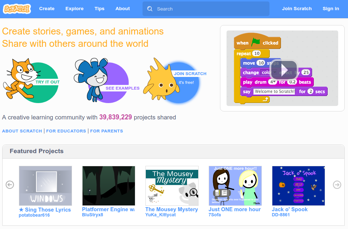Image resolution: width=348 pixels, height=229 pixels.
Task: Open the Platformer Engine title link
Action: (x=108, y=209)
